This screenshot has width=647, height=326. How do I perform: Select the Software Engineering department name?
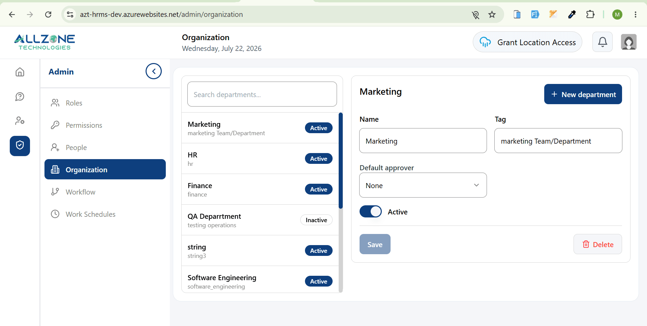[222, 278]
